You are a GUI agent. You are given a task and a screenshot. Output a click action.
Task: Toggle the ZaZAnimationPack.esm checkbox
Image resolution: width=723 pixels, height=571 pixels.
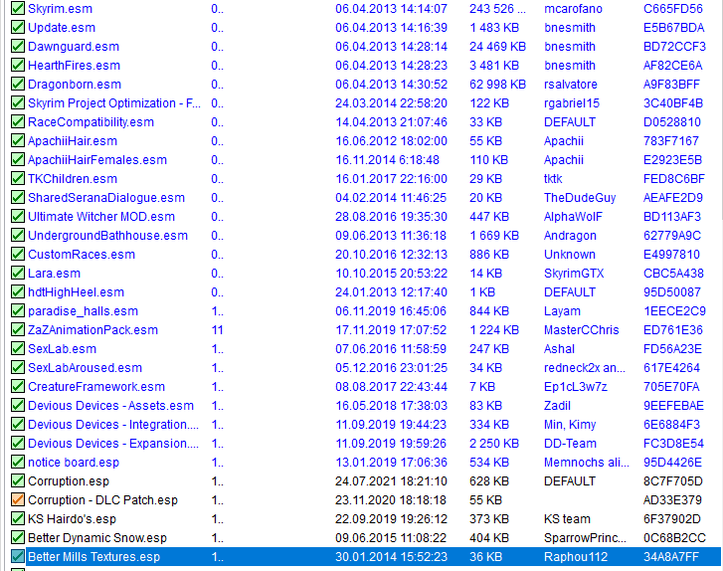pos(18,330)
